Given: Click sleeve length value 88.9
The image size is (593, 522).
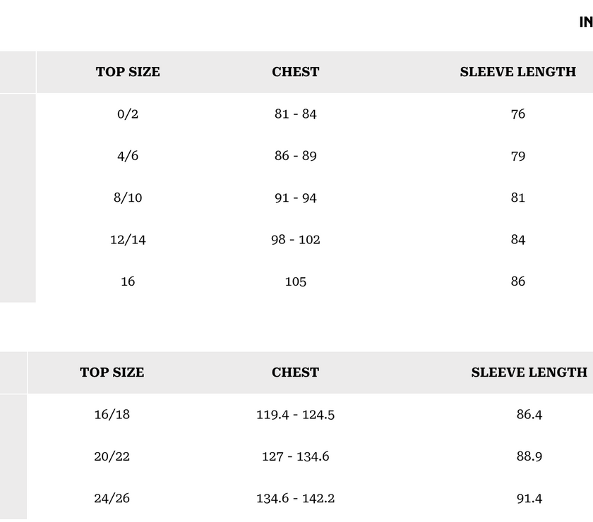Looking at the screenshot, I should (x=529, y=456).
